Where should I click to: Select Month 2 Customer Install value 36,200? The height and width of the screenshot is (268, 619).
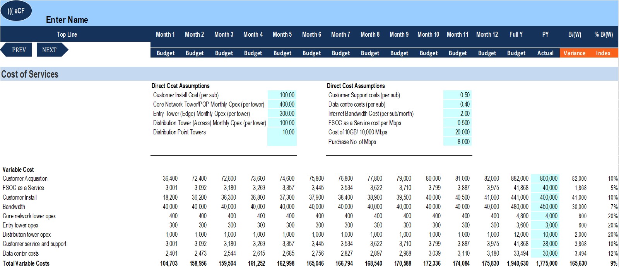tap(199, 197)
